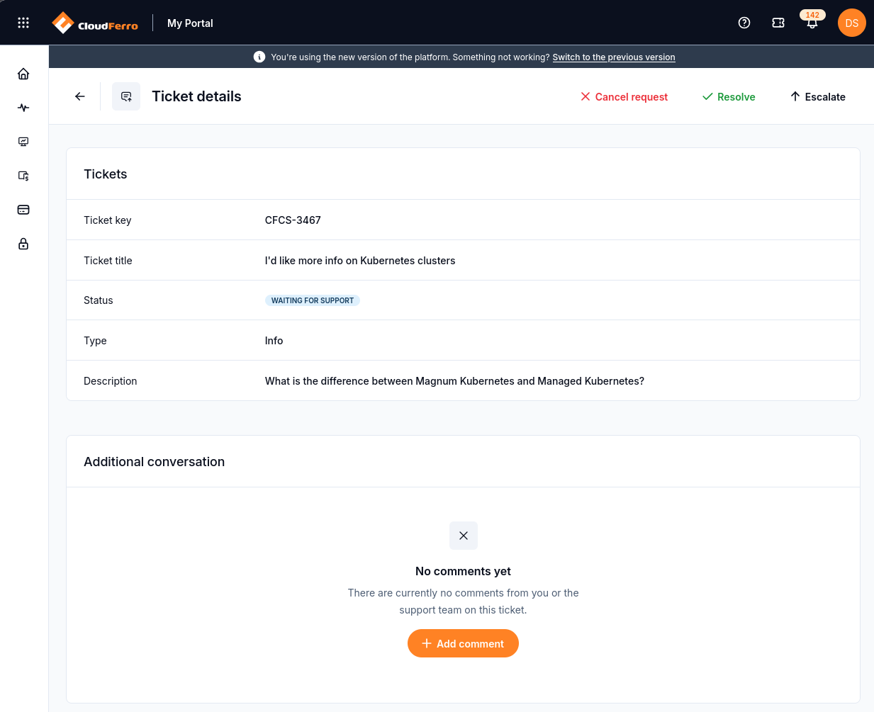
Task: Open notifications bell with 142 badge
Action: pos(812,21)
